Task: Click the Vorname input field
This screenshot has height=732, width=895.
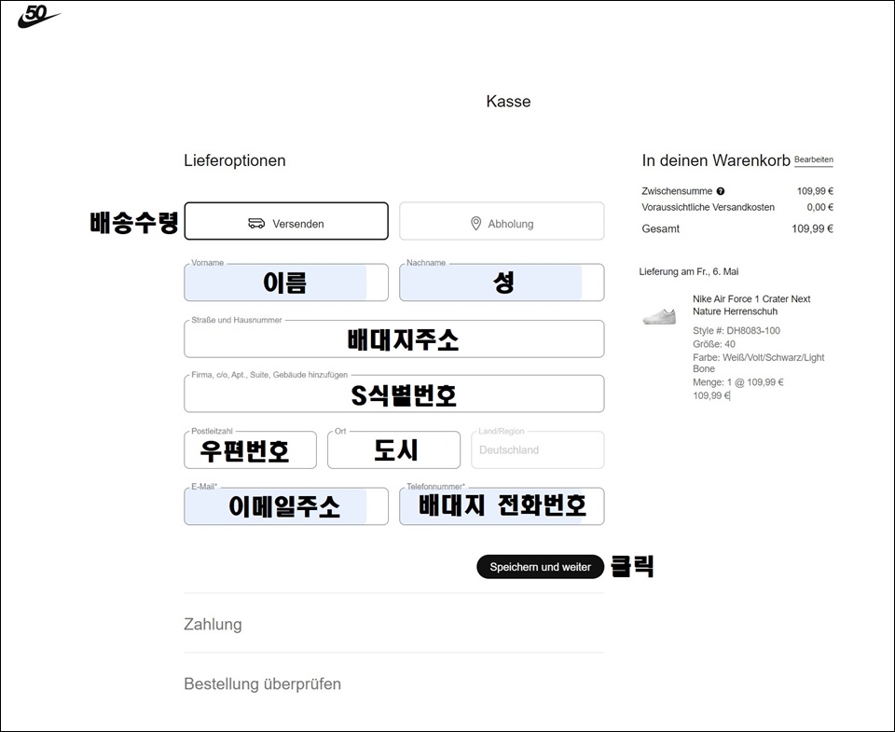Action: pyautogui.click(x=286, y=282)
